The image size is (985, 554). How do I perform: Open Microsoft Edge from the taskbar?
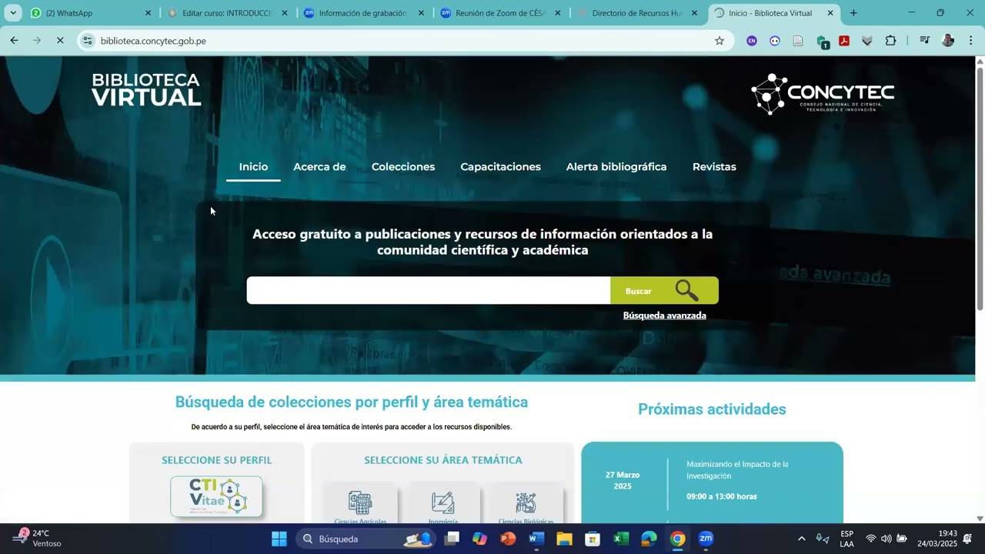tap(649, 539)
